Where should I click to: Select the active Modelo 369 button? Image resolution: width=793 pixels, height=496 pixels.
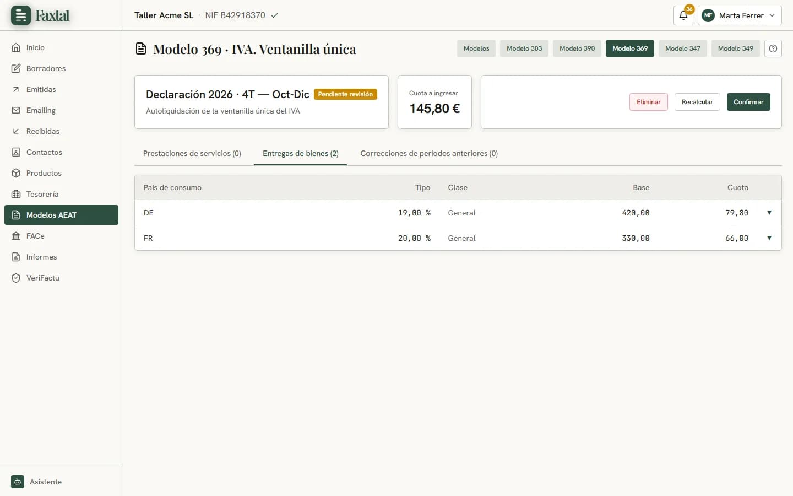pyautogui.click(x=630, y=48)
